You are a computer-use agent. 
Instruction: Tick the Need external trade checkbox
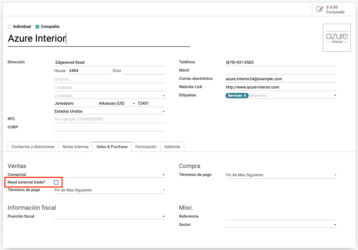(x=56, y=182)
